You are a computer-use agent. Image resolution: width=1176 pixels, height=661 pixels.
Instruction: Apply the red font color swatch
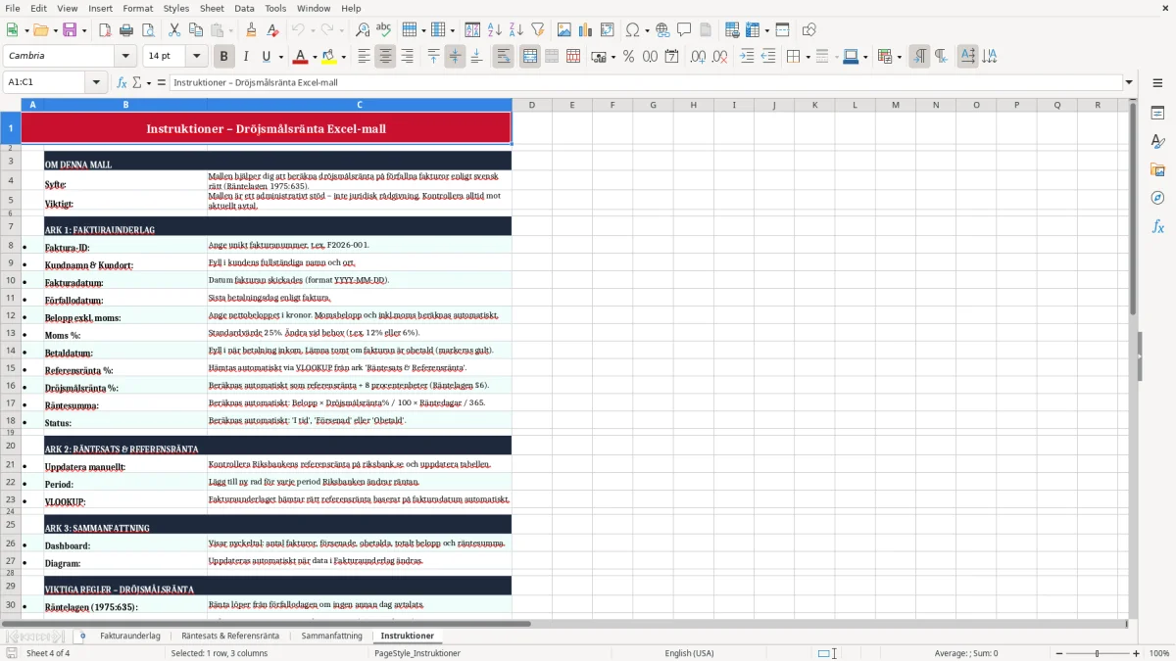(x=301, y=57)
